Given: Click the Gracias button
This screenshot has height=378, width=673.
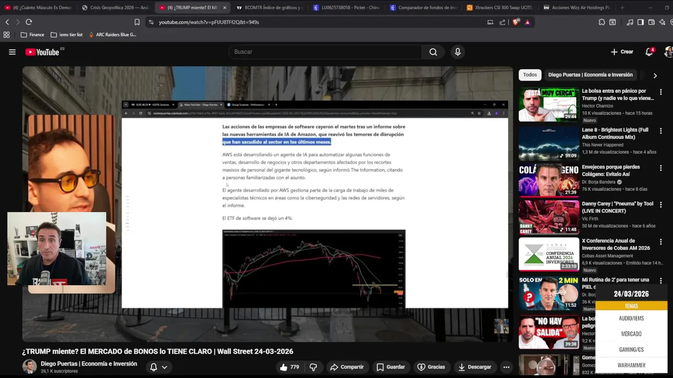Looking at the screenshot, I should click(x=431, y=367).
